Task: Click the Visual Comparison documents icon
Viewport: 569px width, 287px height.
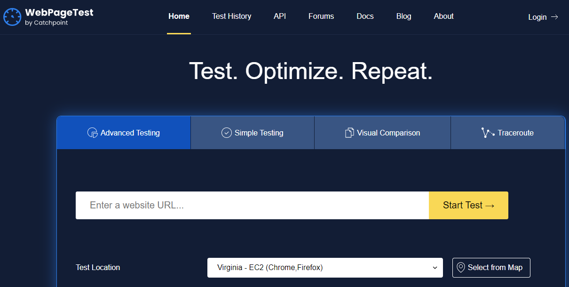Action: tap(349, 133)
